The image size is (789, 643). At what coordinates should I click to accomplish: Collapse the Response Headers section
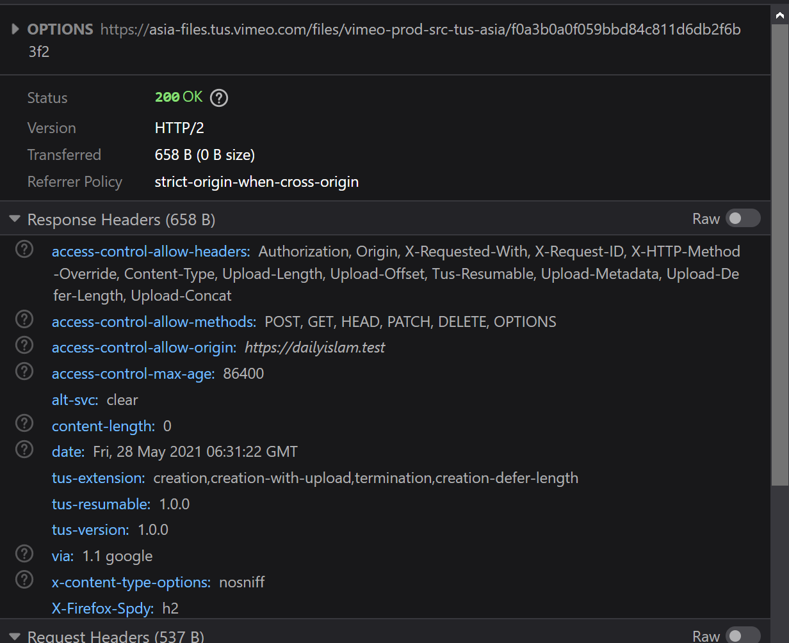tap(14, 218)
